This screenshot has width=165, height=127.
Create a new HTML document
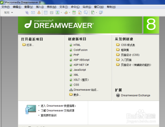click(x=77, y=45)
